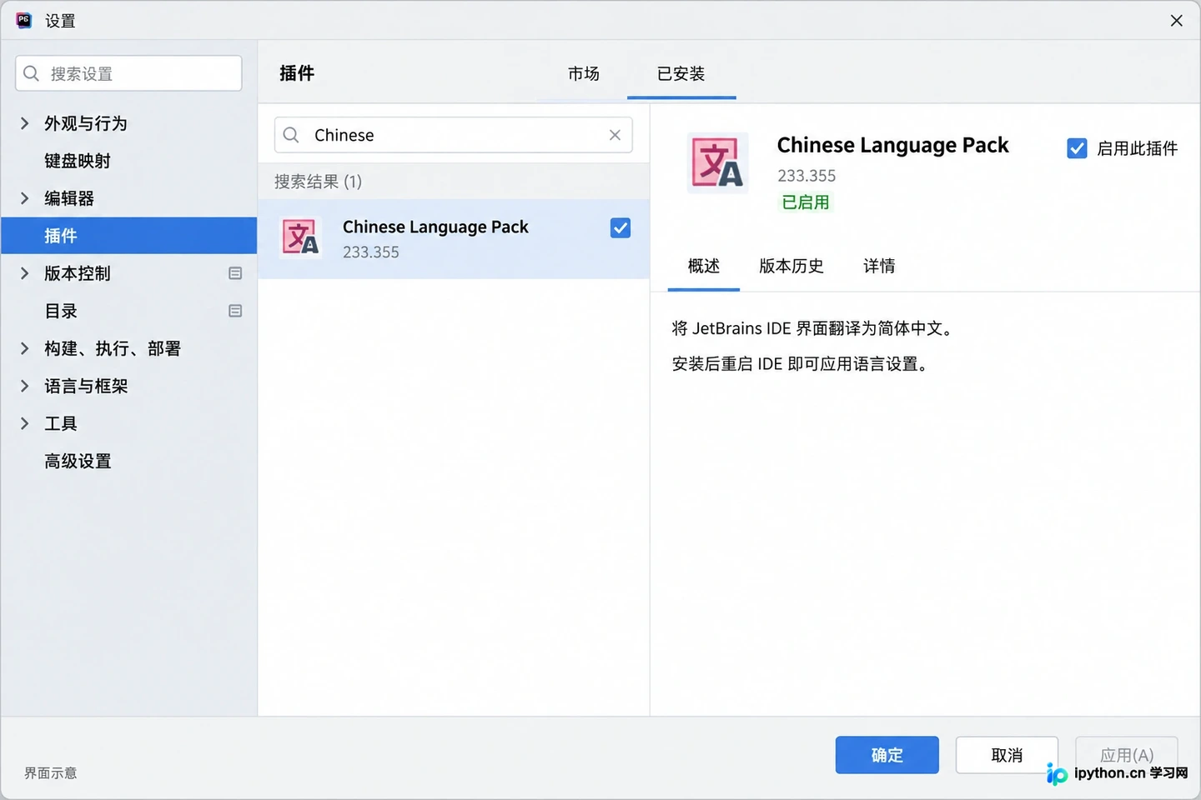The height and width of the screenshot is (800, 1201).
Task: Clear the Chinese plugin search text
Action: pyautogui.click(x=615, y=135)
